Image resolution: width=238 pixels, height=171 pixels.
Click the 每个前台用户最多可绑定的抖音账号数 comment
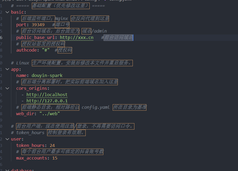coord(62,151)
